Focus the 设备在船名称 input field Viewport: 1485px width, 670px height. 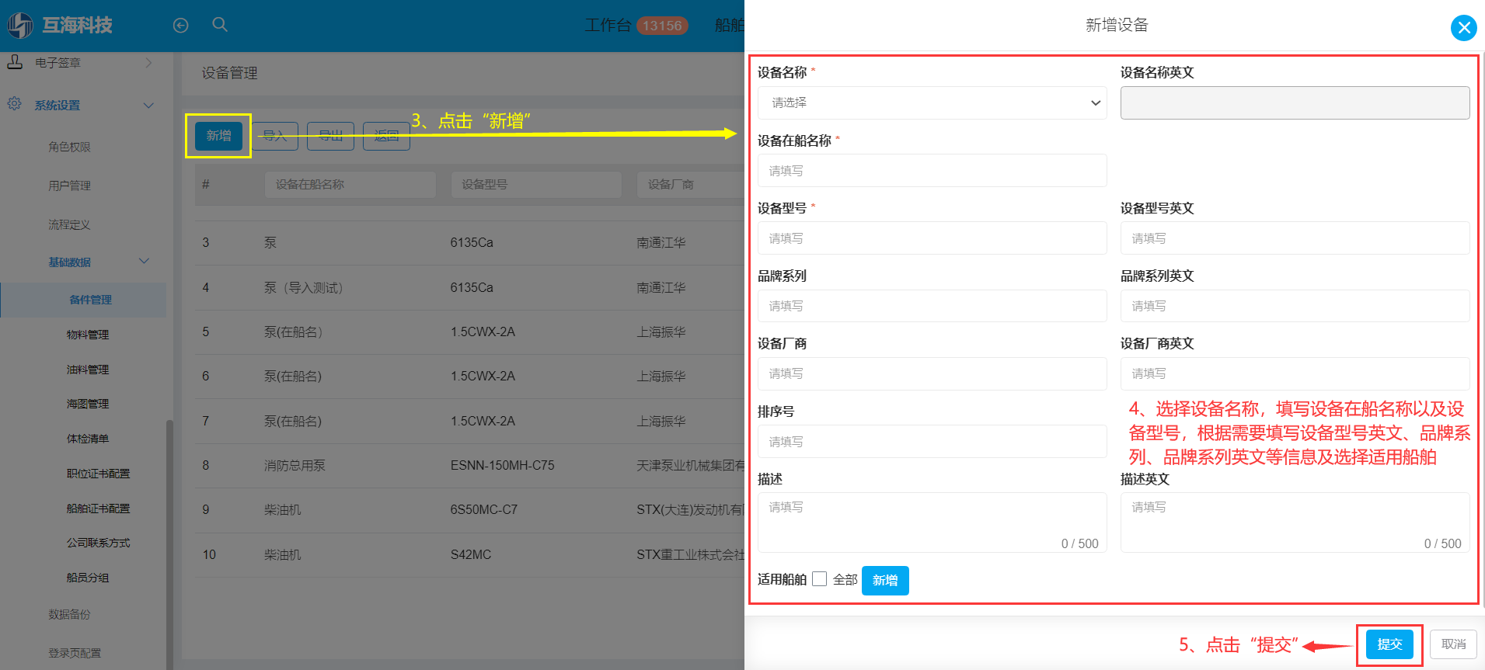tap(932, 170)
